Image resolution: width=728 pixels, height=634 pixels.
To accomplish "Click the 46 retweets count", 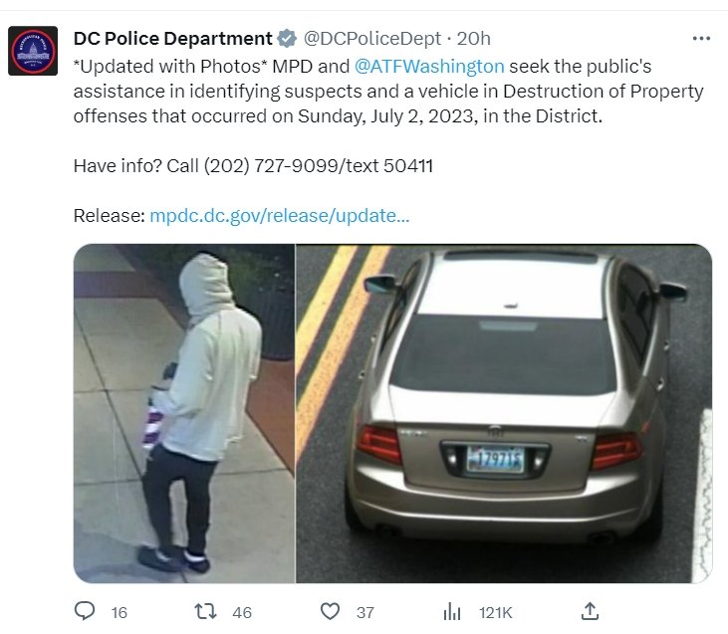I will pos(242,613).
